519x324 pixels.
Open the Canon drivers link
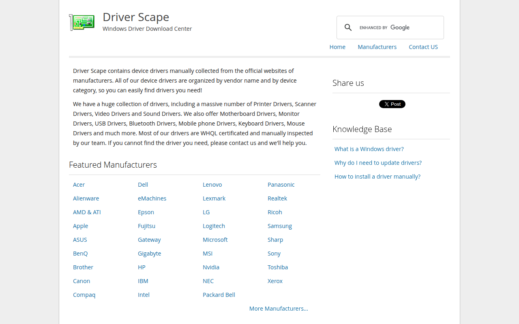tap(81, 281)
